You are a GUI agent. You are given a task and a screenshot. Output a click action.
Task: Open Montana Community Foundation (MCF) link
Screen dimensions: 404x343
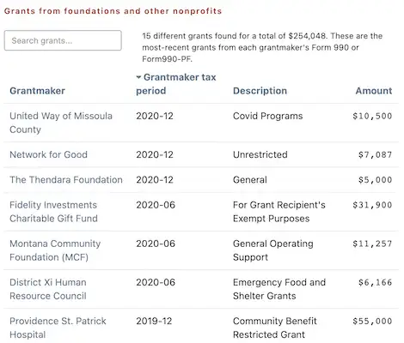pyautogui.click(x=55, y=250)
